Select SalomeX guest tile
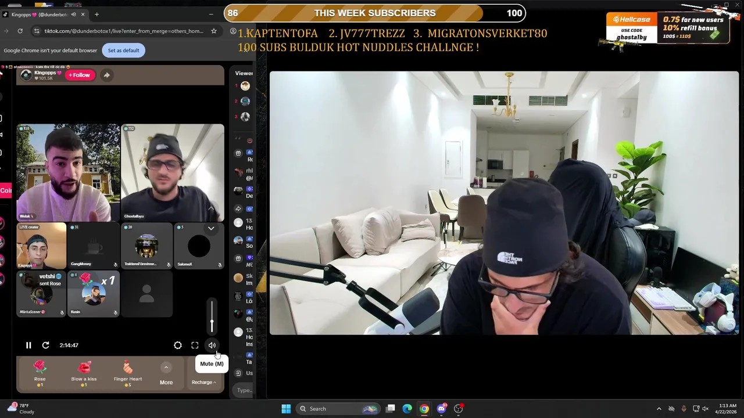Screen dimensions: 744x418 (x=199, y=246)
